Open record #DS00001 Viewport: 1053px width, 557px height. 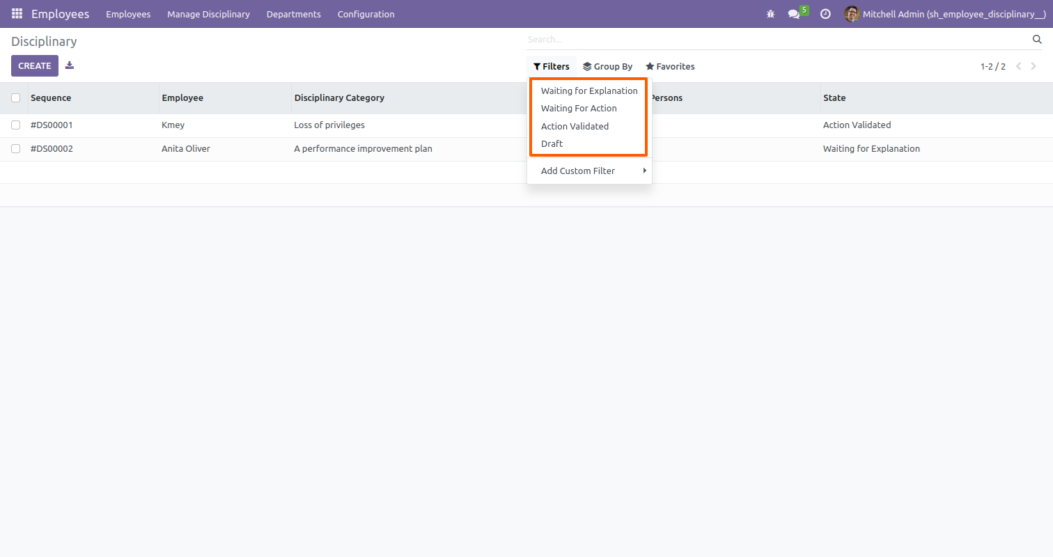52,125
